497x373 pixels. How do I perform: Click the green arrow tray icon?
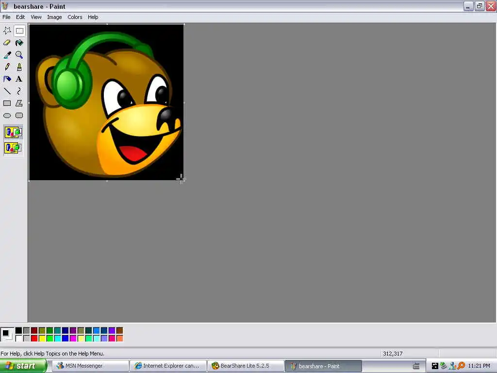pyautogui.click(x=444, y=366)
